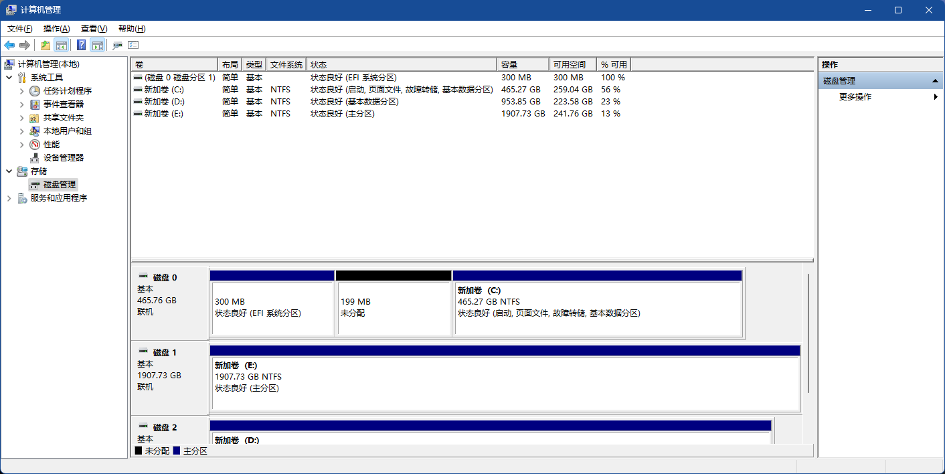Open the 文件(F) menu
Screen dimensions: 945x474
pyautogui.click(x=20, y=29)
